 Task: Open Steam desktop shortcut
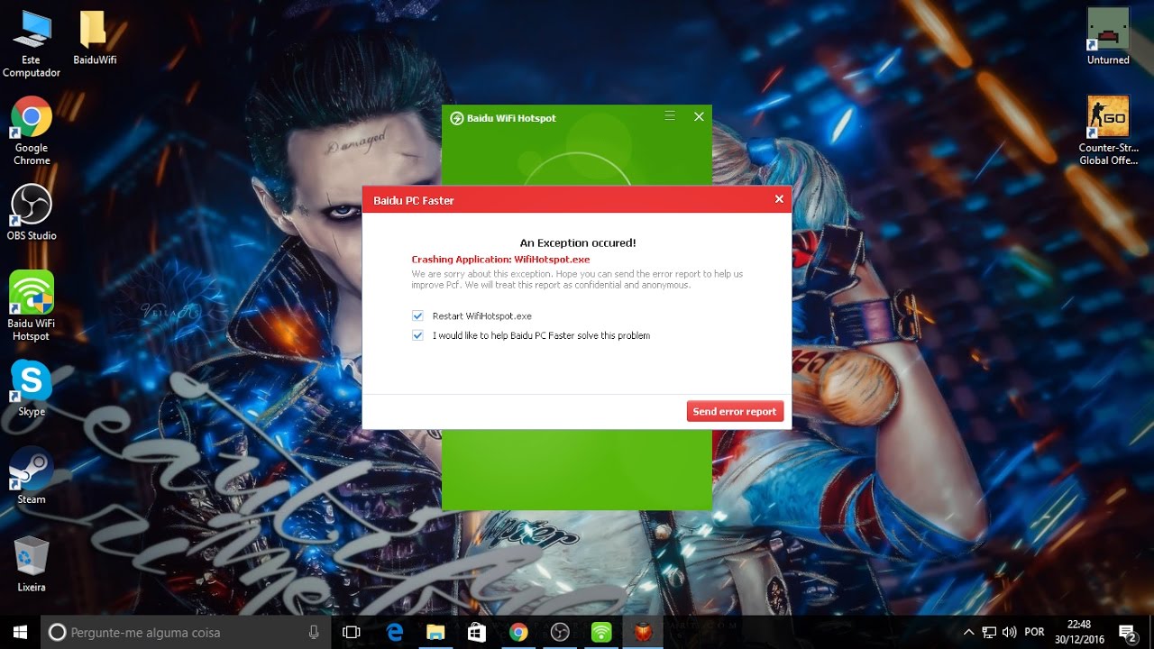(x=32, y=476)
